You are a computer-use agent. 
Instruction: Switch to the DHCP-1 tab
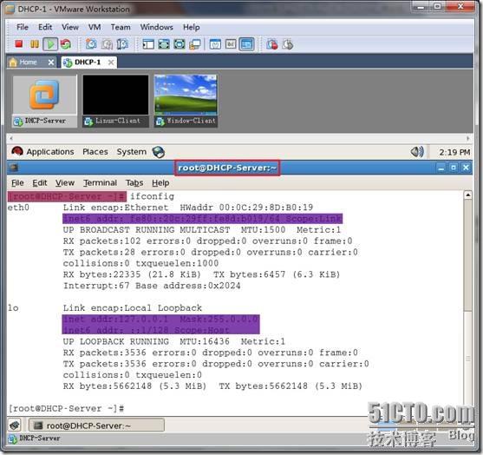[89, 62]
